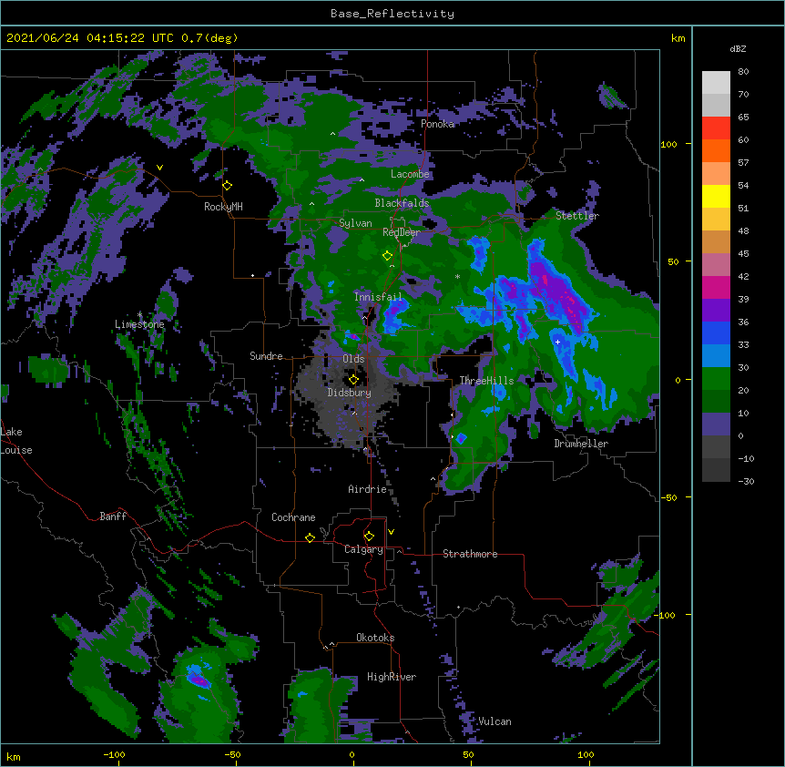Viewport: 785px width, 767px height.
Task: Click the Olds label
Action: coord(353,359)
